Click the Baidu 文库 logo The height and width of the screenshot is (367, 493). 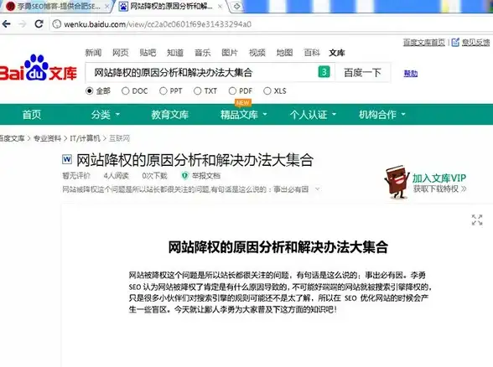click(x=38, y=68)
